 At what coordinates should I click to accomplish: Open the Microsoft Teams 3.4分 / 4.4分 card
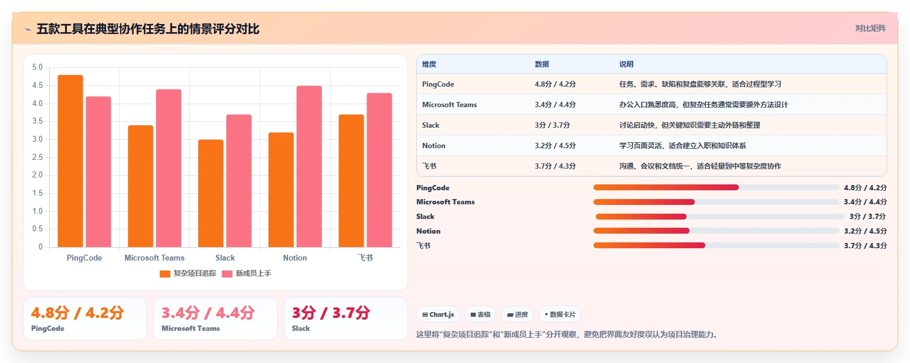[x=215, y=319]
